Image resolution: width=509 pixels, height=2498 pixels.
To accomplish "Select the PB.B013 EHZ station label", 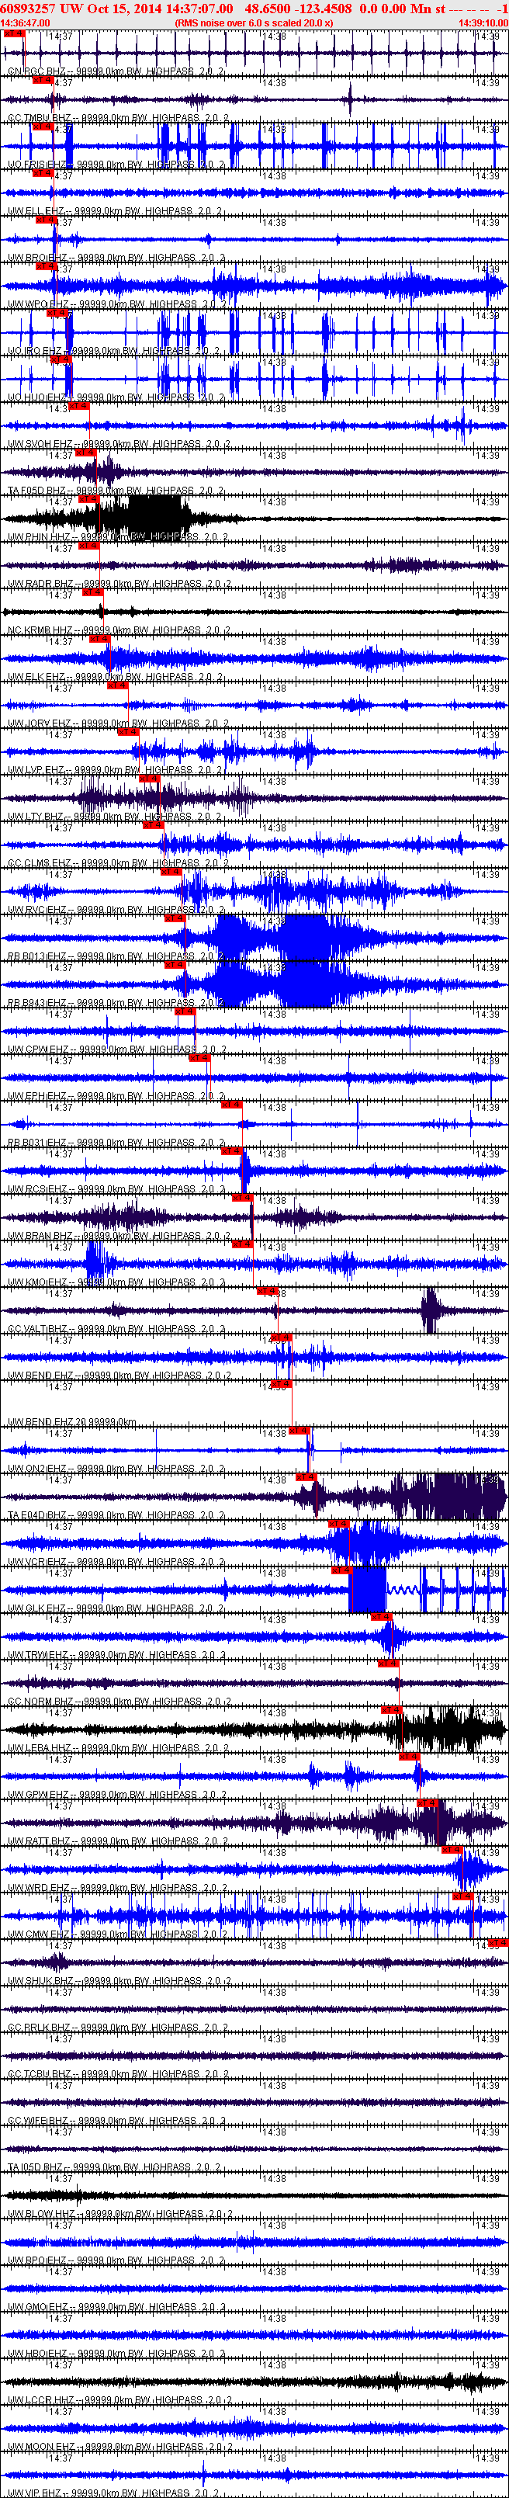I will point(116,956).
